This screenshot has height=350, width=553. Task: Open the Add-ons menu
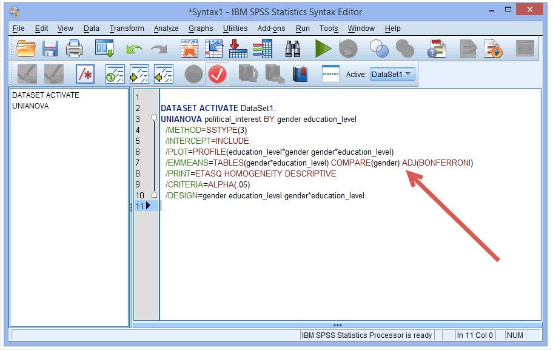pos(271,29)
